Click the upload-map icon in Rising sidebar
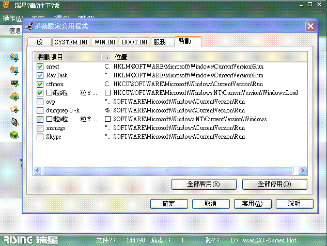This screenshot has width=327, height=246. coord(14,58)
